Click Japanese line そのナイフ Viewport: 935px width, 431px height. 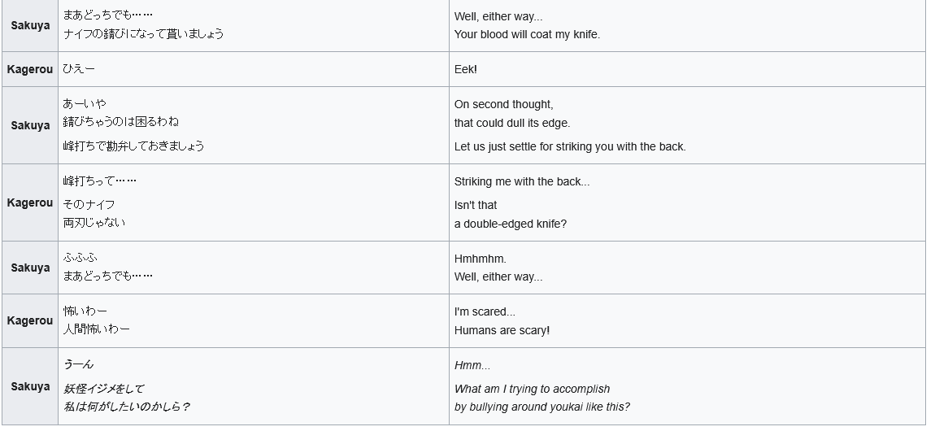coord(89,204)
